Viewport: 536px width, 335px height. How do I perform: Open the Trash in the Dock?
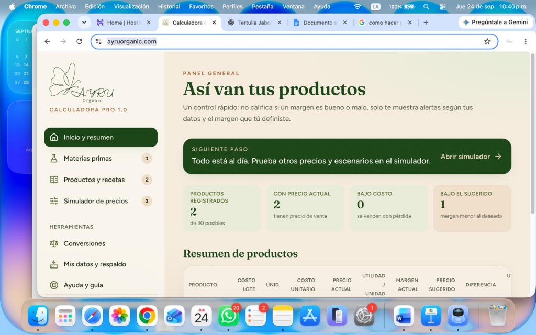point(497,316)
